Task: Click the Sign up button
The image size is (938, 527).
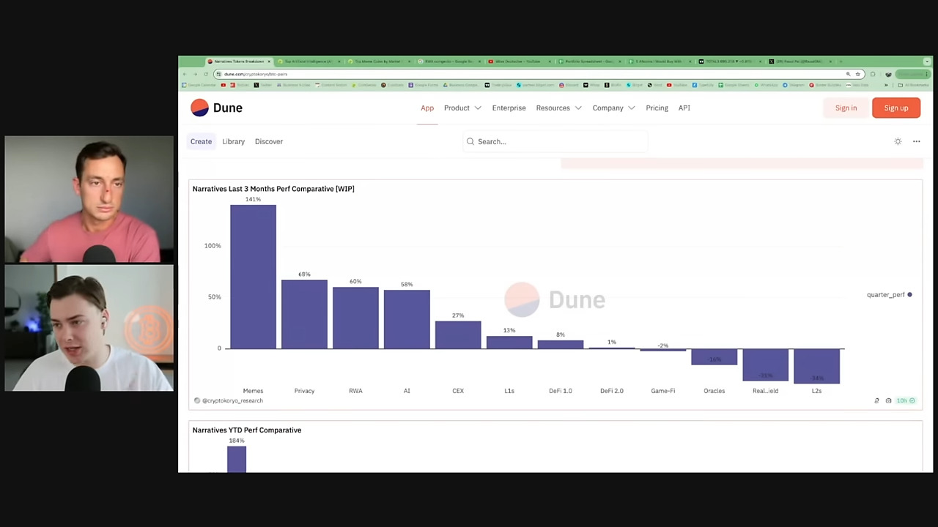Action: tap(896, 108)
